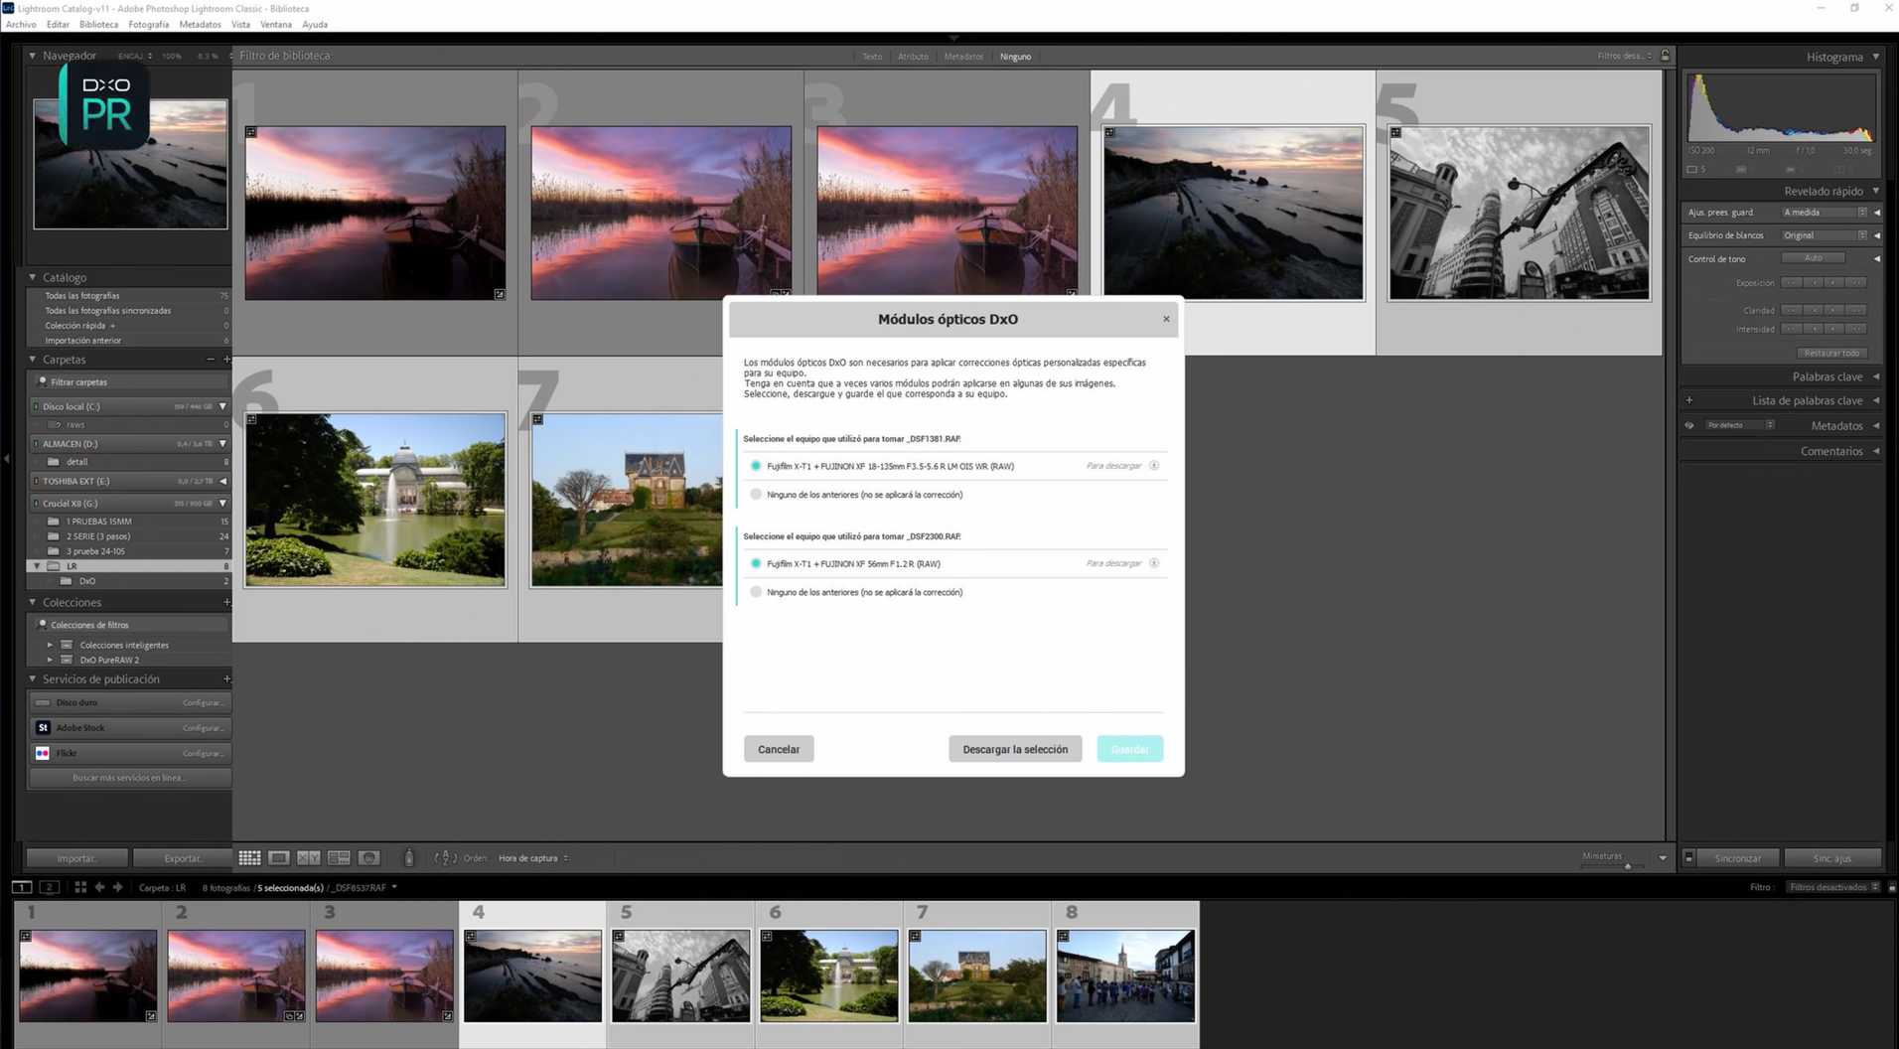Viewport: 1899px width, 1049px height.
Task: Add a collection with Colecciones plus
Action: pos(226,602)
